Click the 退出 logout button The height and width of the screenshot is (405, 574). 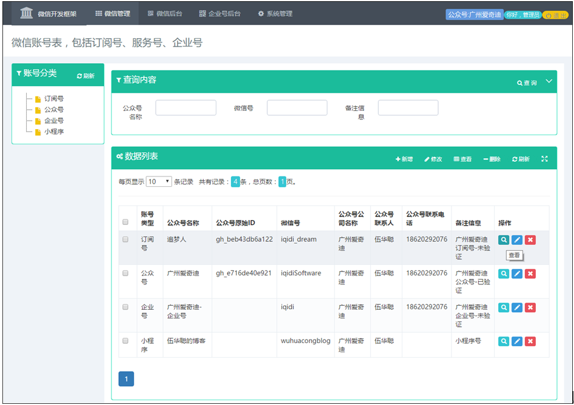pos(555,15)
